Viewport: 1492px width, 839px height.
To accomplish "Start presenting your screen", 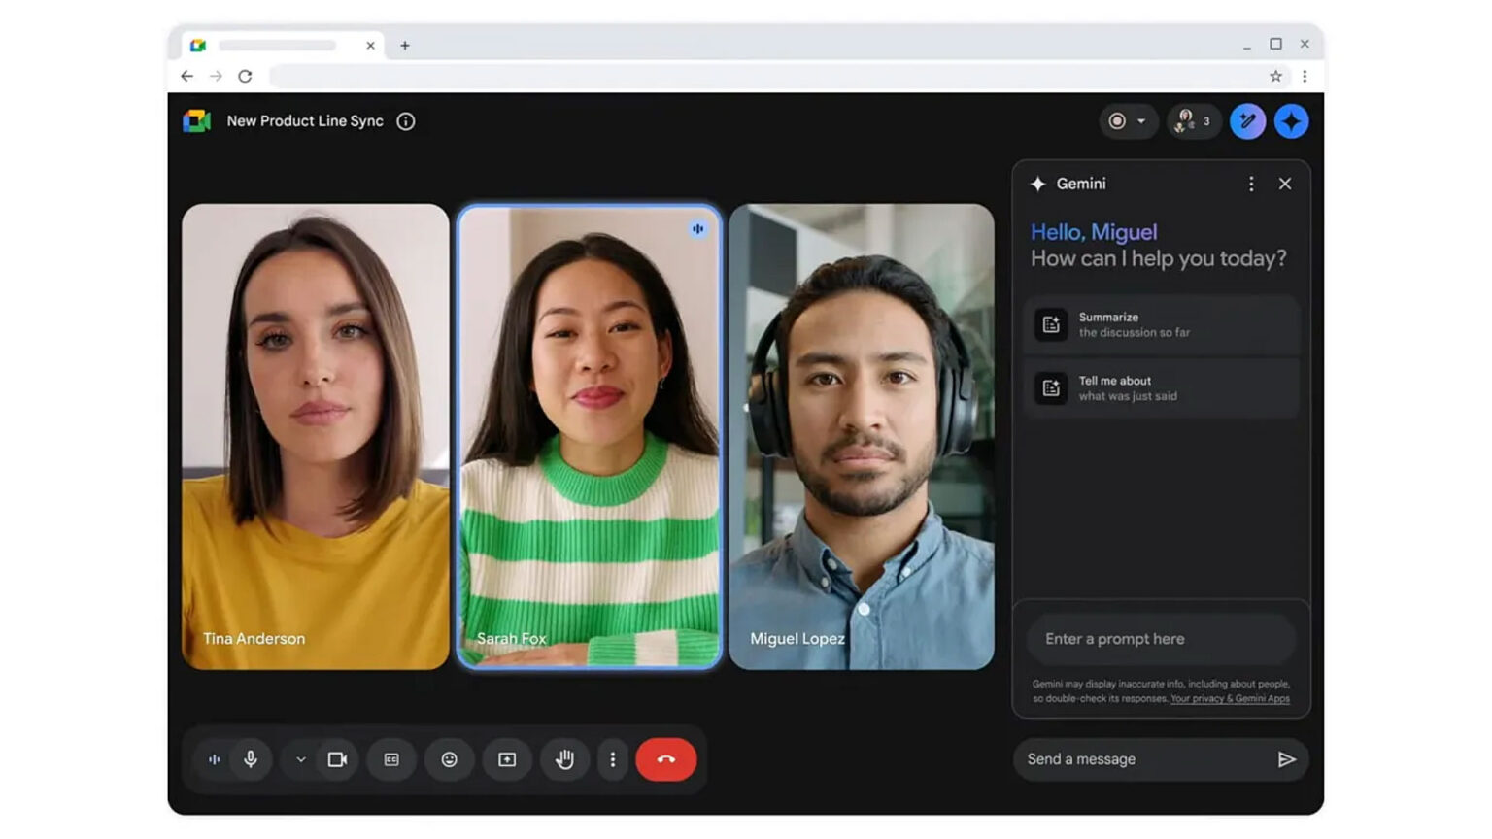I will tap(506, 759).
